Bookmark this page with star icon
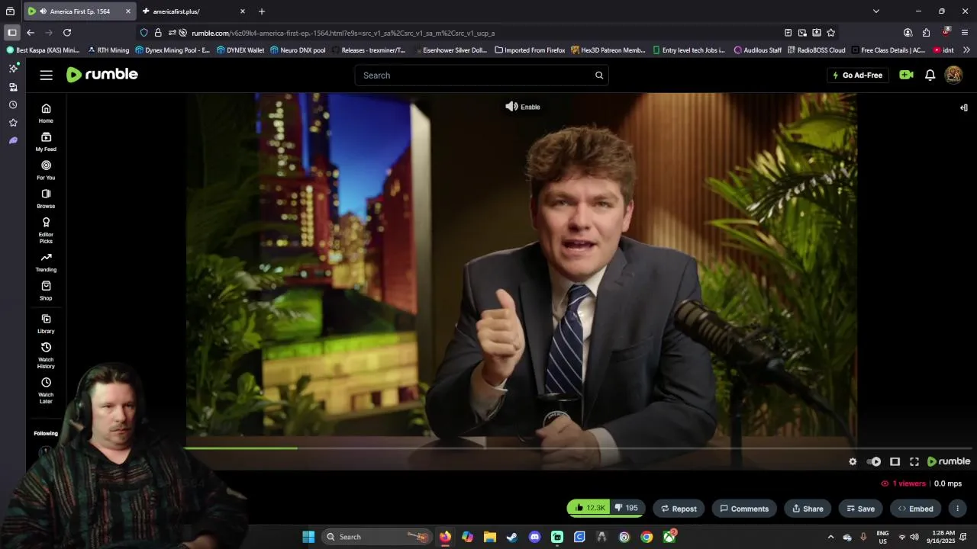This screenshot has width=977, height=549. (x=831, y=33)
